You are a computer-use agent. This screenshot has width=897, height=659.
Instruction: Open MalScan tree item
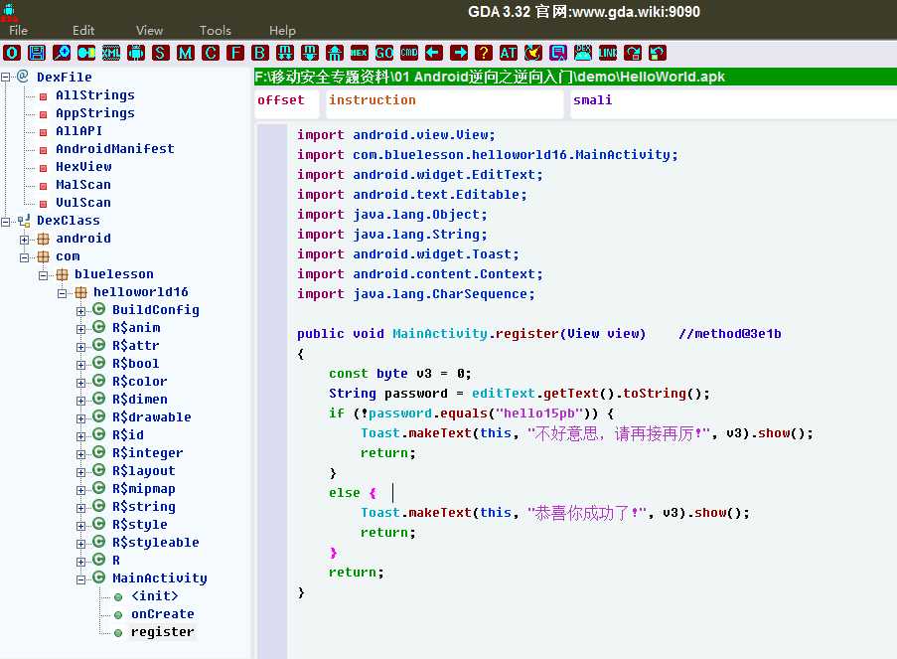pyautogui.click(x=83, y=184)
